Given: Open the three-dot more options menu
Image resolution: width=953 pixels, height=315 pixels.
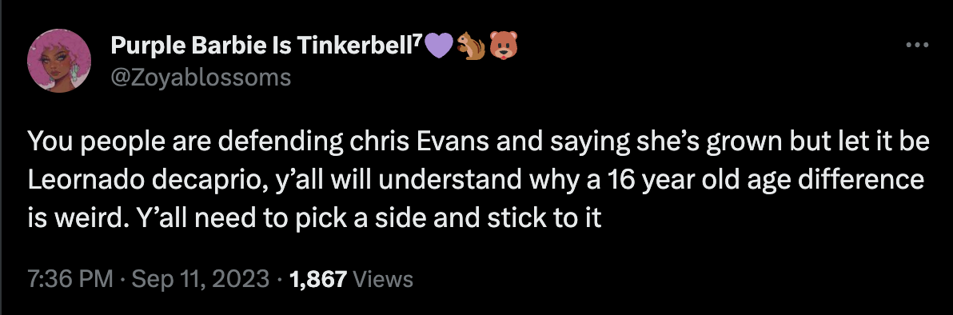Looking at the screenshot, I should pyautogui.click(x=917, y=45).
